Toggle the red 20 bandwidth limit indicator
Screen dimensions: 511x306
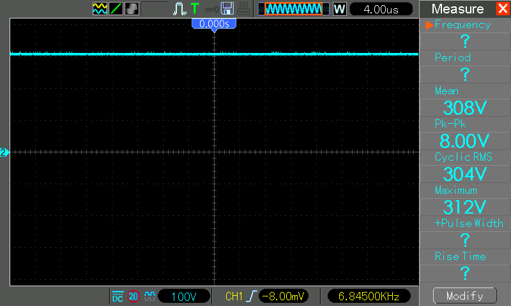[x=133, y=296]
